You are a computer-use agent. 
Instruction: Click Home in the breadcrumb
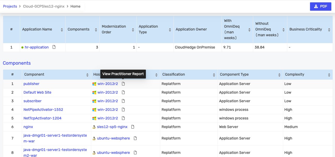(75, 6)
